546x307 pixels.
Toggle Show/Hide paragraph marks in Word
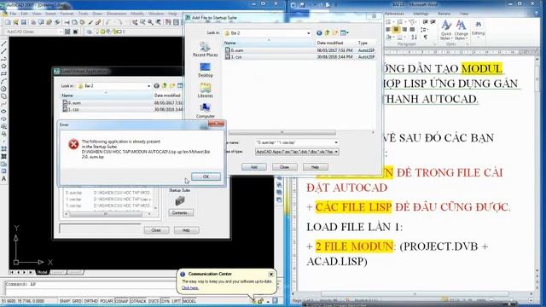[425, 38]
